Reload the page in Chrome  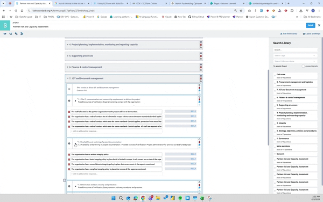click(16, 11)
